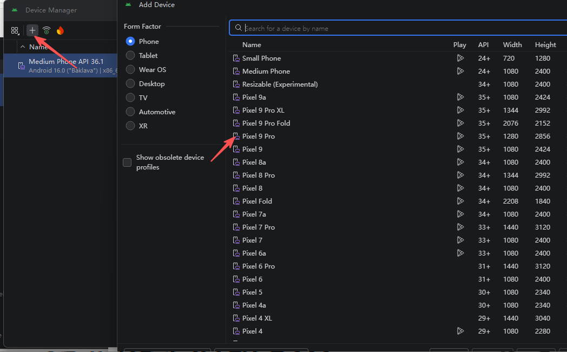Click the Pixel 6 Pro device icon
Screen dimensions: 567x352
point(236,266)
